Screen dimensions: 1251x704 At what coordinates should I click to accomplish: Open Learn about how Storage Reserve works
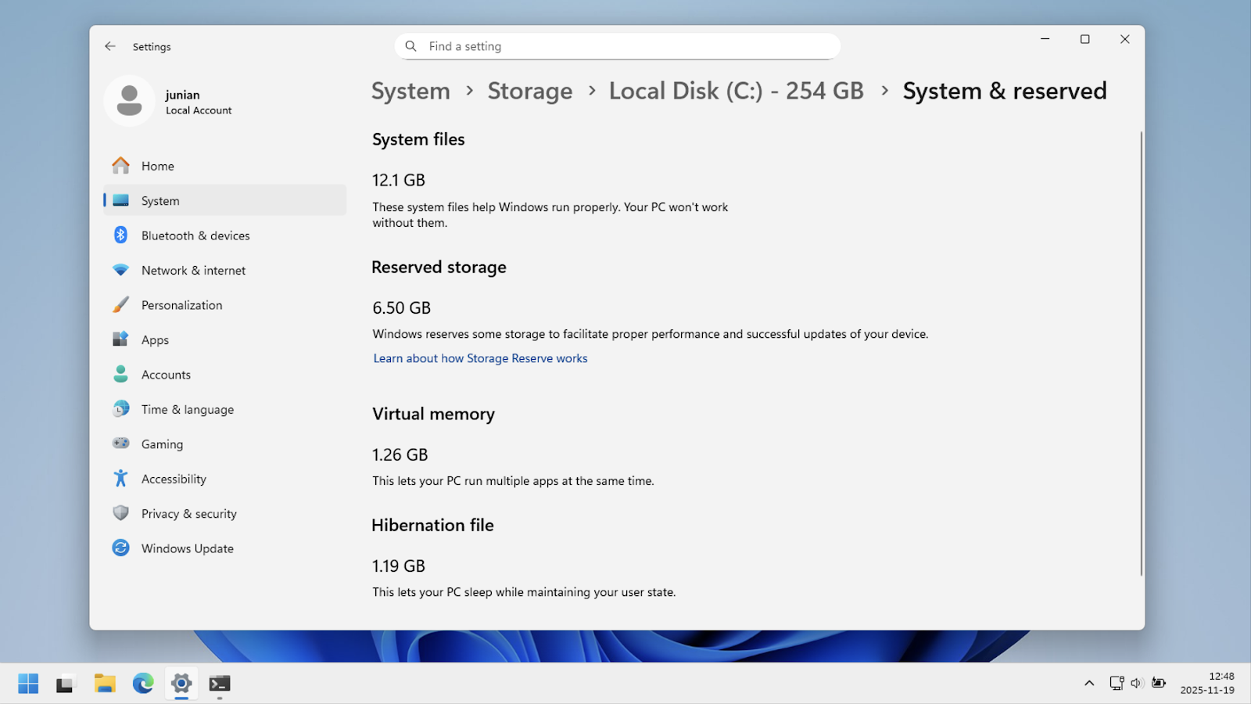pyautogui.click(x=480, y=358)
